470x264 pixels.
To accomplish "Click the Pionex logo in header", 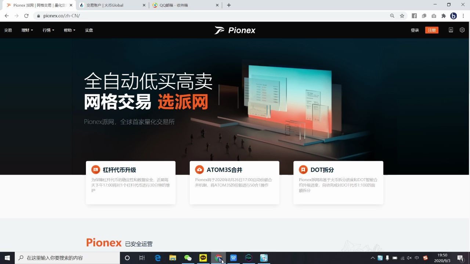I will 235,30.
